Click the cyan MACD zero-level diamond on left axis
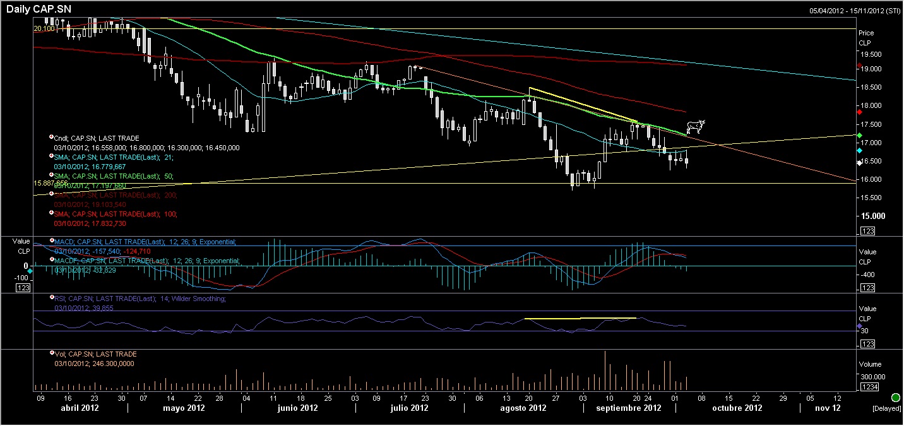Image resolution: width=904 pixels, height=426 pixels. coord(30,271)
